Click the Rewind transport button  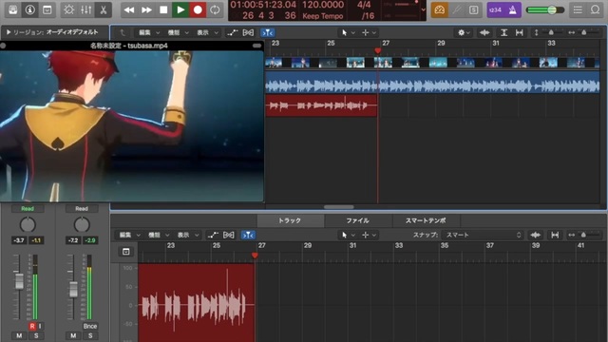tap(129, 9)
